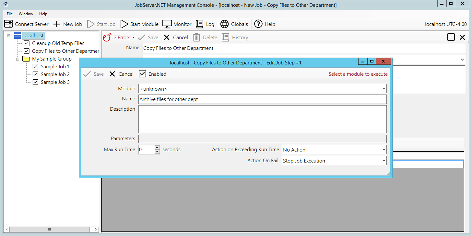Uncheck the Cleanup Old Temp Files job
Screen dimensions: 472x236
[x=27, y=43]
